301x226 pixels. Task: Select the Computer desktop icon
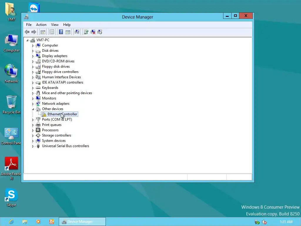pyautogui.click(x=11, y=43)
